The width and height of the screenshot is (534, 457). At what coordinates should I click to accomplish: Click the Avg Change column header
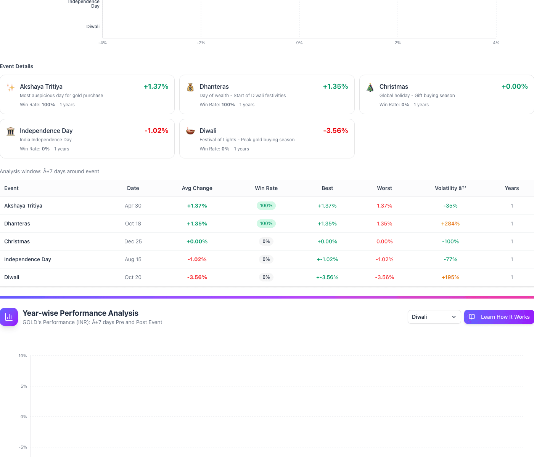(197, 188)
